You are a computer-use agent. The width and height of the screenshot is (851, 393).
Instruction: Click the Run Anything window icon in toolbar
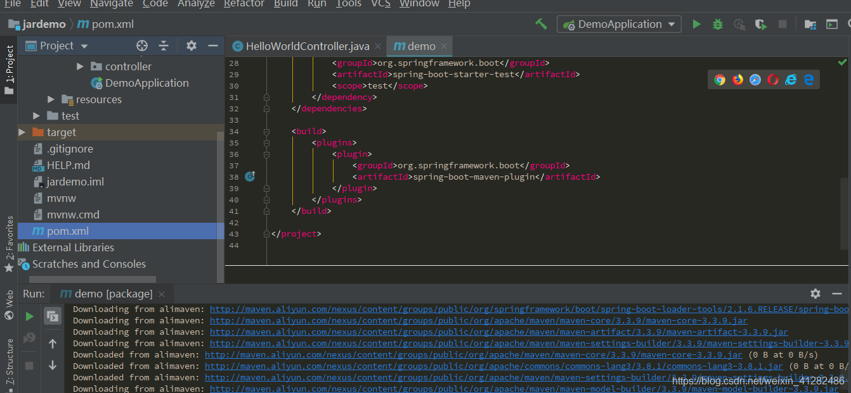point(833,24)
